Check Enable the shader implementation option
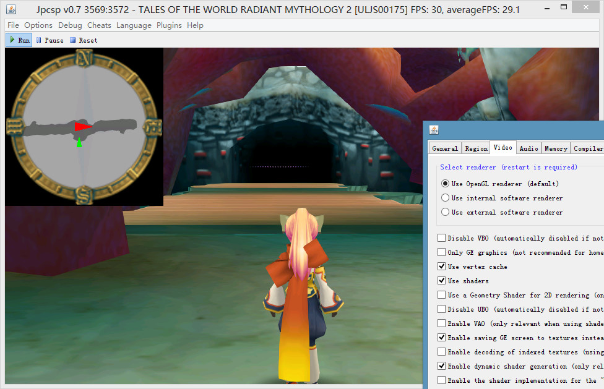Image resolution: width=604 pixels, height=389 pixels. tap(442, 380)
